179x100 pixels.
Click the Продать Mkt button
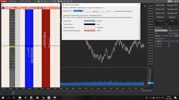[x=172, y=5]
